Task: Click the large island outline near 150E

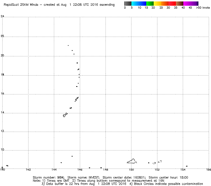Action: click(x=132, y=161)
